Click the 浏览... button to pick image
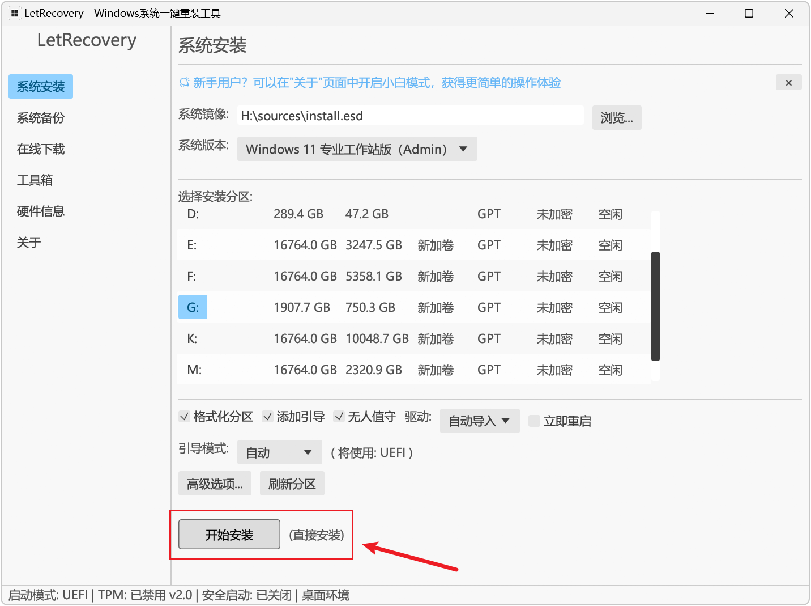This screenshot has width=811, height=606. click(617, 117)
